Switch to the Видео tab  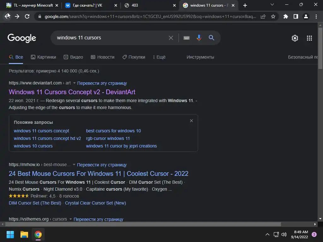coord(73,57)
